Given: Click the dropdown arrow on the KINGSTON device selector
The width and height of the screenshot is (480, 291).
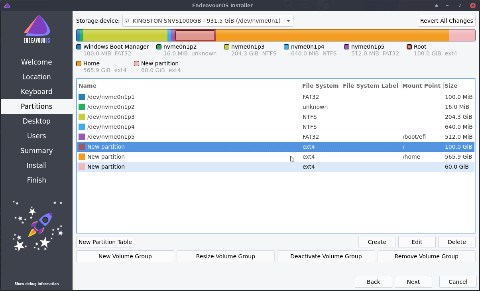Looking at the screenshot, I should coord(288,21).
